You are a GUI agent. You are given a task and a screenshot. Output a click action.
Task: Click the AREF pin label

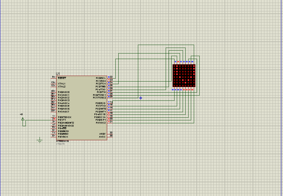(x=102, y=134)
